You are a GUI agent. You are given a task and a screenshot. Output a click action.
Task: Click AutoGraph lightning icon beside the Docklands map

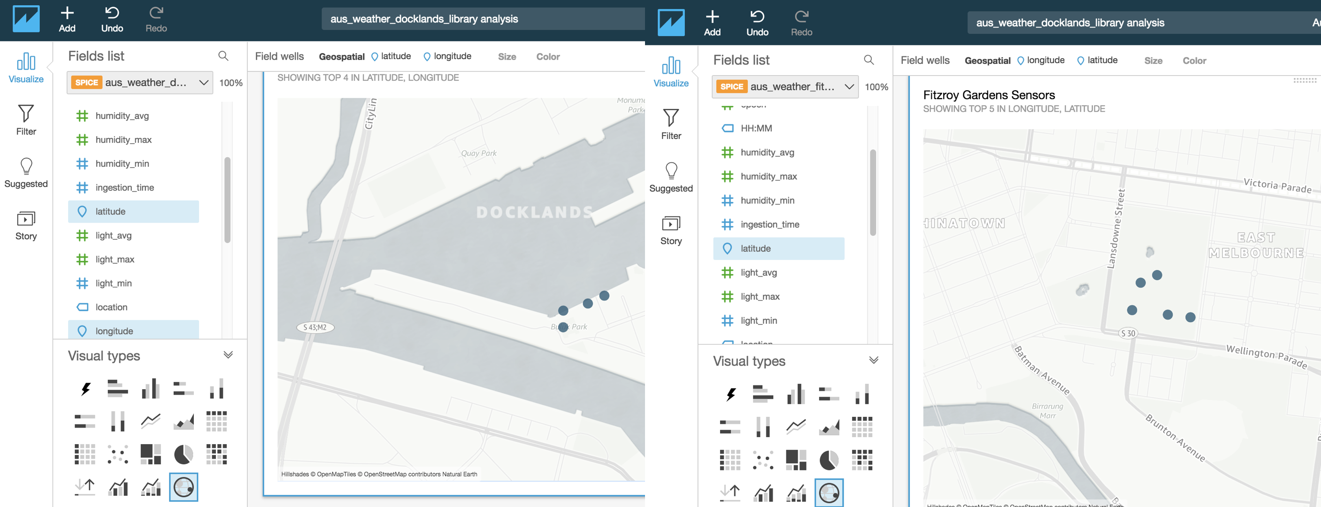click(85, 389)
